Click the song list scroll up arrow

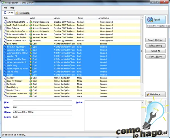pyautogui.click(x=142, y=18)
